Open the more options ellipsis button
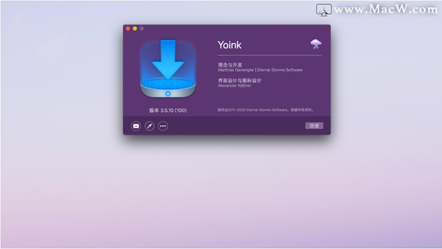The height and width of the screenshot is (249, 442). pos(163,126)
